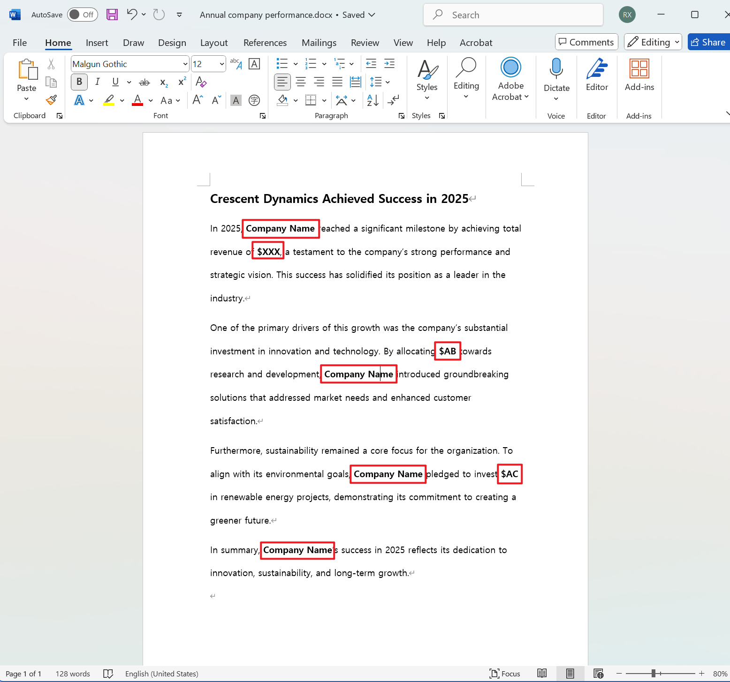Switch to the Insert ribbon tab
Image resolution: width=730 pixels, height=682 pixels.
[x=97, y=43]
